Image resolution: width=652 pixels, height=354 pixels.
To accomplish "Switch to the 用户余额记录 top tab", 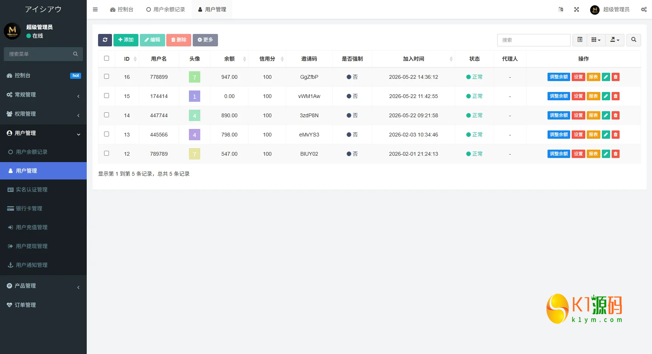I will tap(166, 9).
